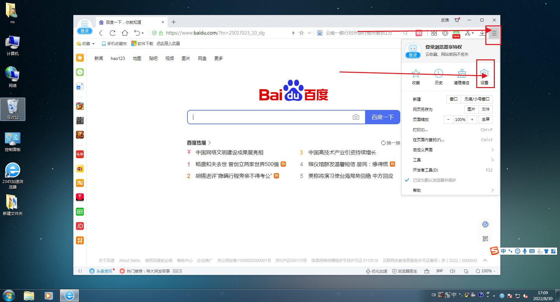560x302 pixels.
Task: Open the iQIYI sidebar icon
Action: [x=80, y=212]
